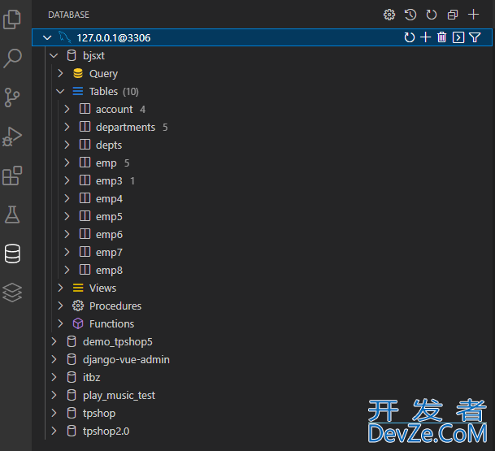495x451 pixels.
Task: Select the emp3 table row
Action: (x=262, y=181)
